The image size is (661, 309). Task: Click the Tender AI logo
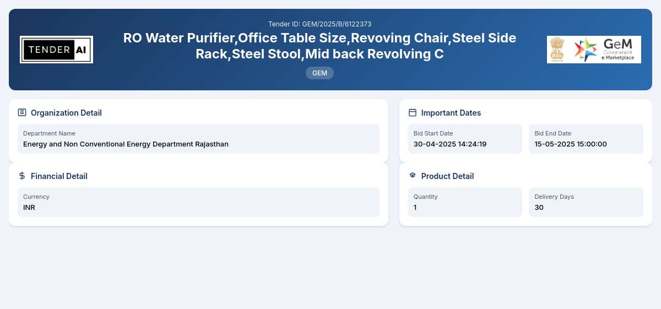coord(56,50)
